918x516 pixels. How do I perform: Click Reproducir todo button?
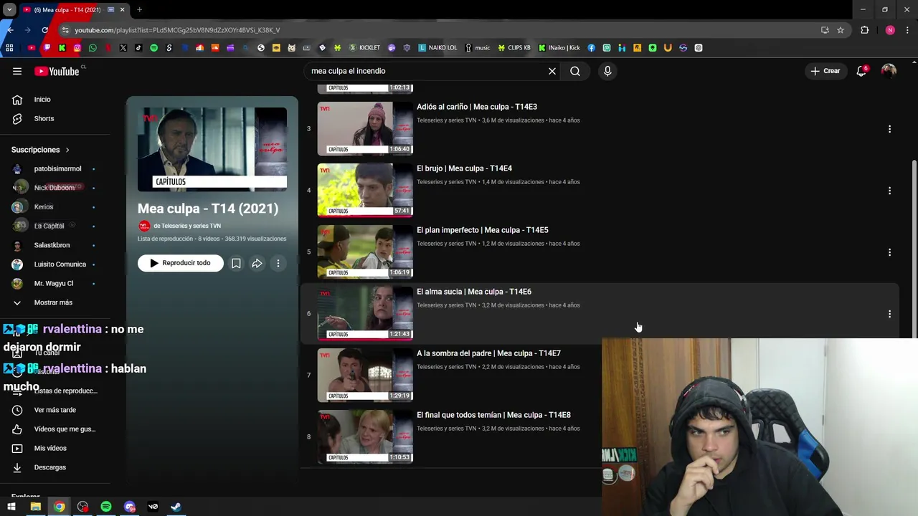point(180,263)
